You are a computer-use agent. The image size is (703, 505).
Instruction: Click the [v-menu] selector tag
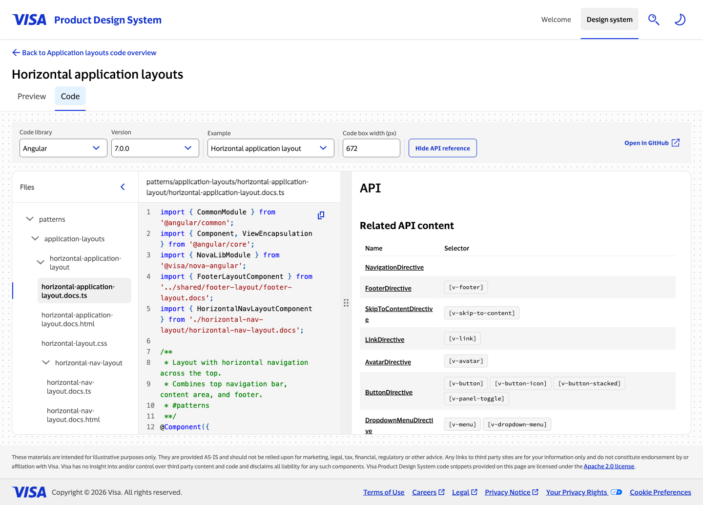click(x=462, y=424)
